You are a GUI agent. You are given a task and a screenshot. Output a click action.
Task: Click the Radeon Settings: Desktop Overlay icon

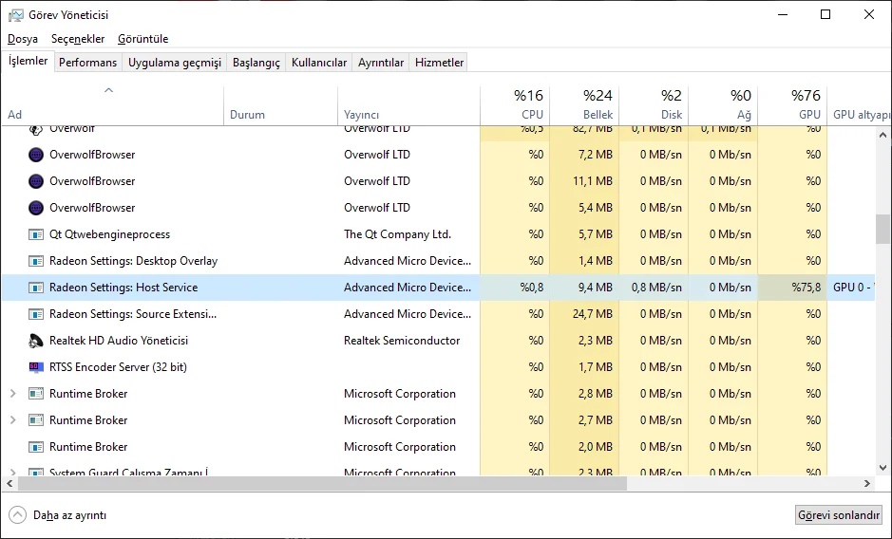tap(35, 261)
